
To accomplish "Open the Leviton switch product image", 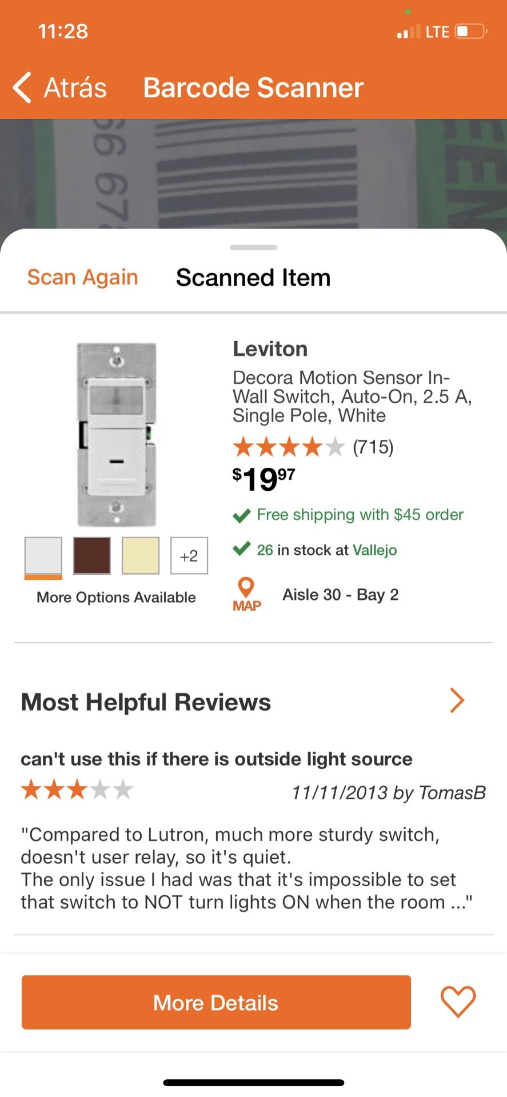I will pyautogui.click(x=117, y=434).
